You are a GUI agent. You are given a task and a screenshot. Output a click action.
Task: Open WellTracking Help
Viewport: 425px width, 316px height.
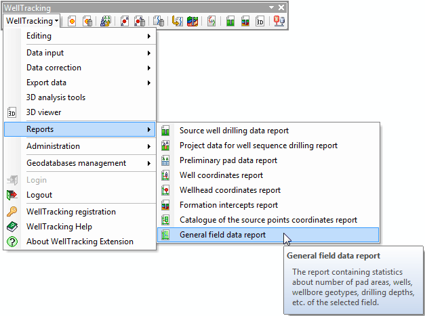[x=80, y=227]
